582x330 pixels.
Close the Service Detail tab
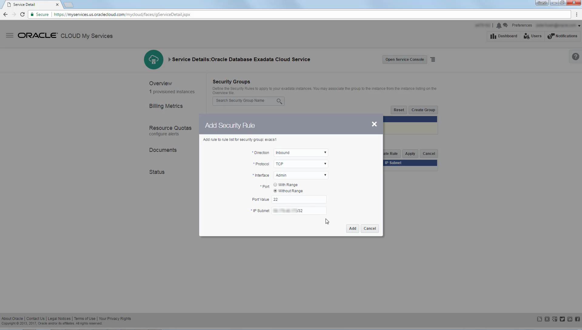(57, 5)
